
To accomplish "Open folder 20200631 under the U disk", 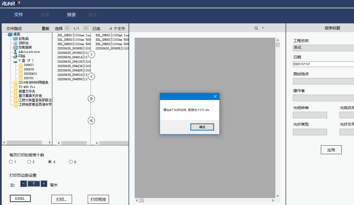I will pos(30,74).
